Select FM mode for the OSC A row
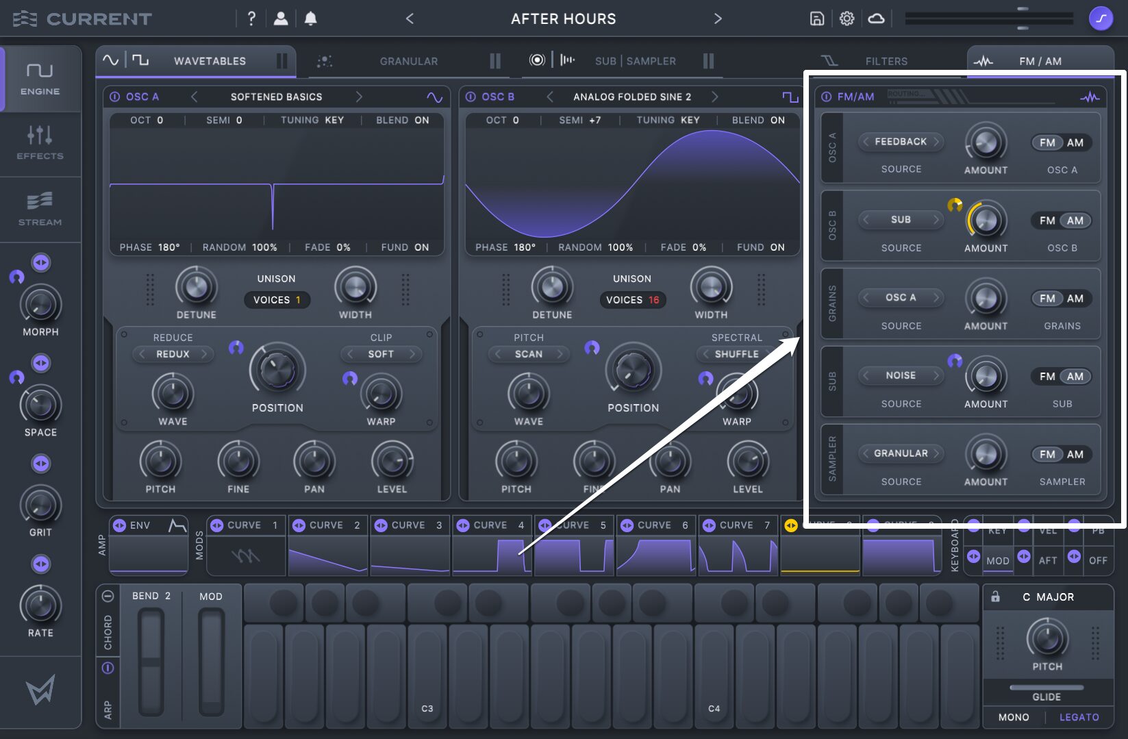The width and height of the screenshot is (1128, 739). 1047,142
